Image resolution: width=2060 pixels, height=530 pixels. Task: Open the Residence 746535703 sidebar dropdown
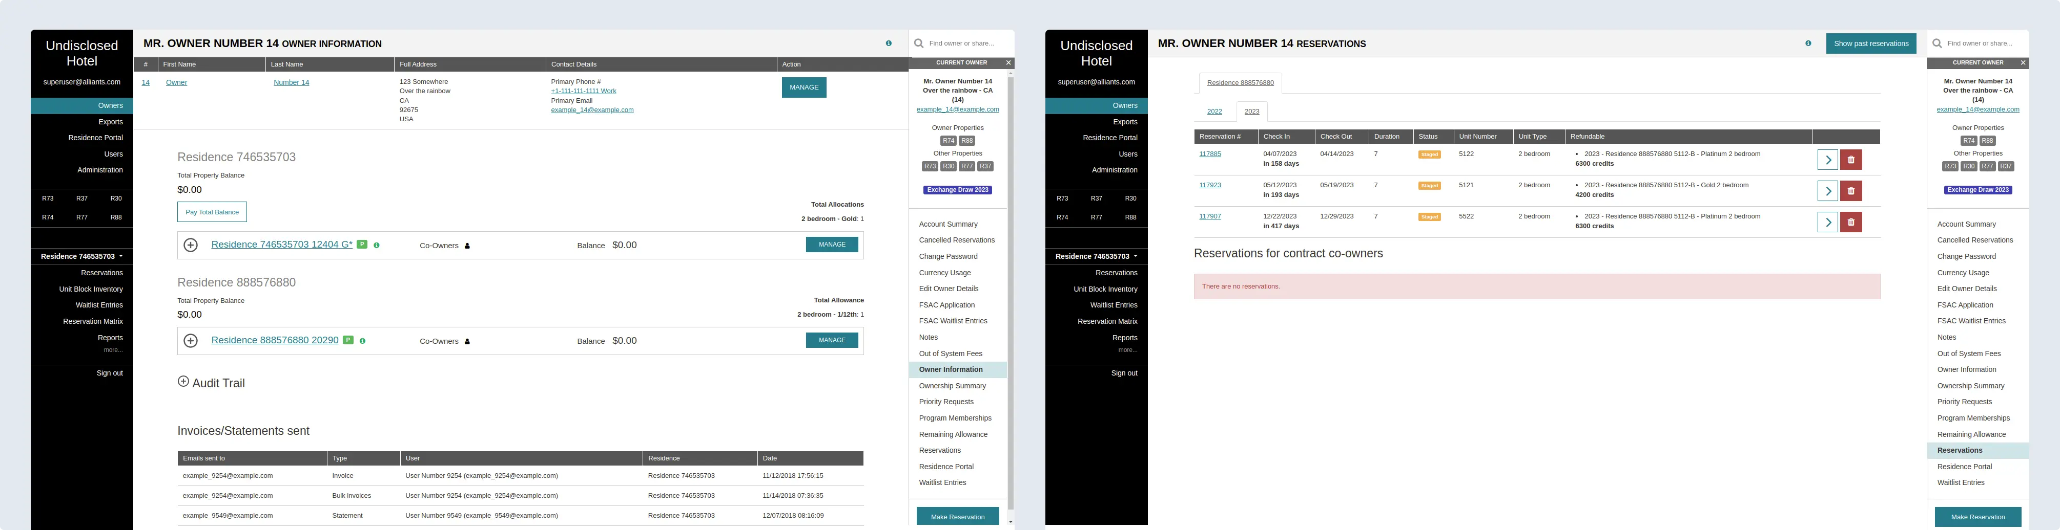point(80,256)
